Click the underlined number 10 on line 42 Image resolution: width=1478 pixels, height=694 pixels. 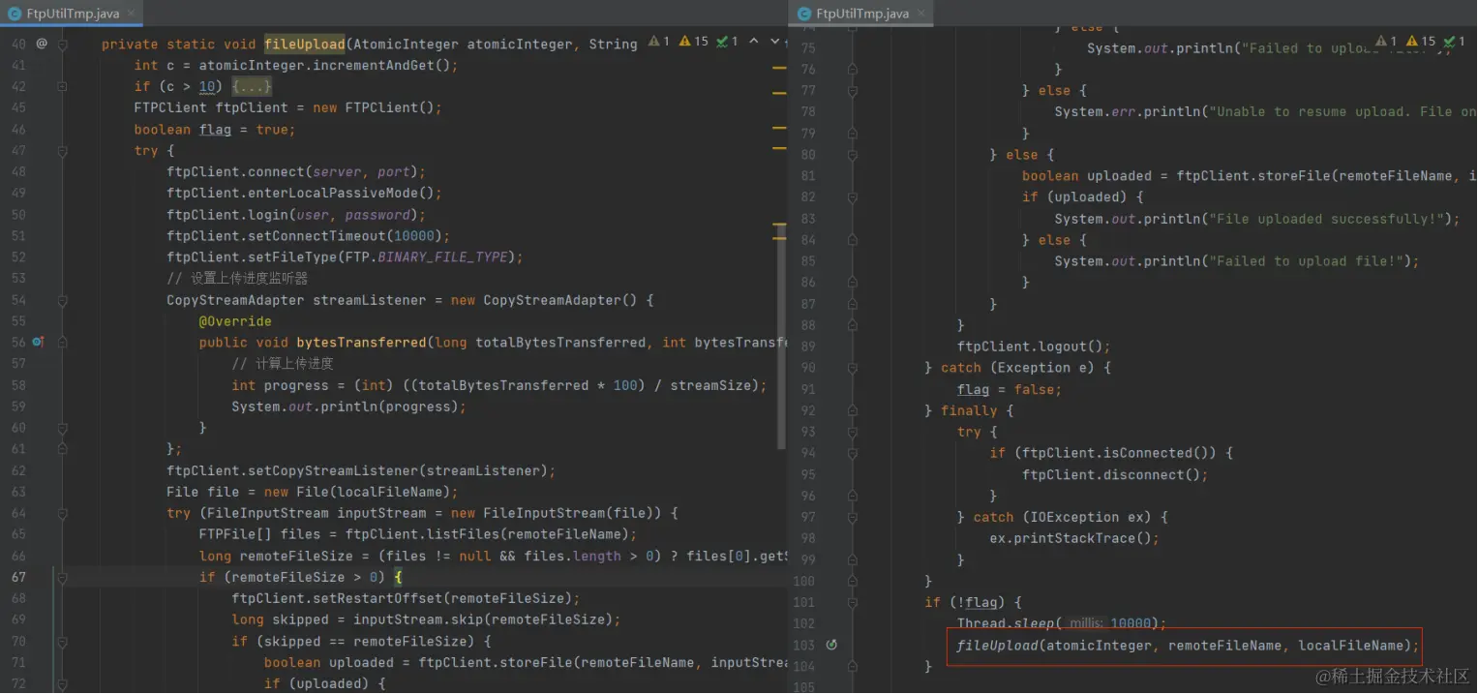click(x=207, y=87)
